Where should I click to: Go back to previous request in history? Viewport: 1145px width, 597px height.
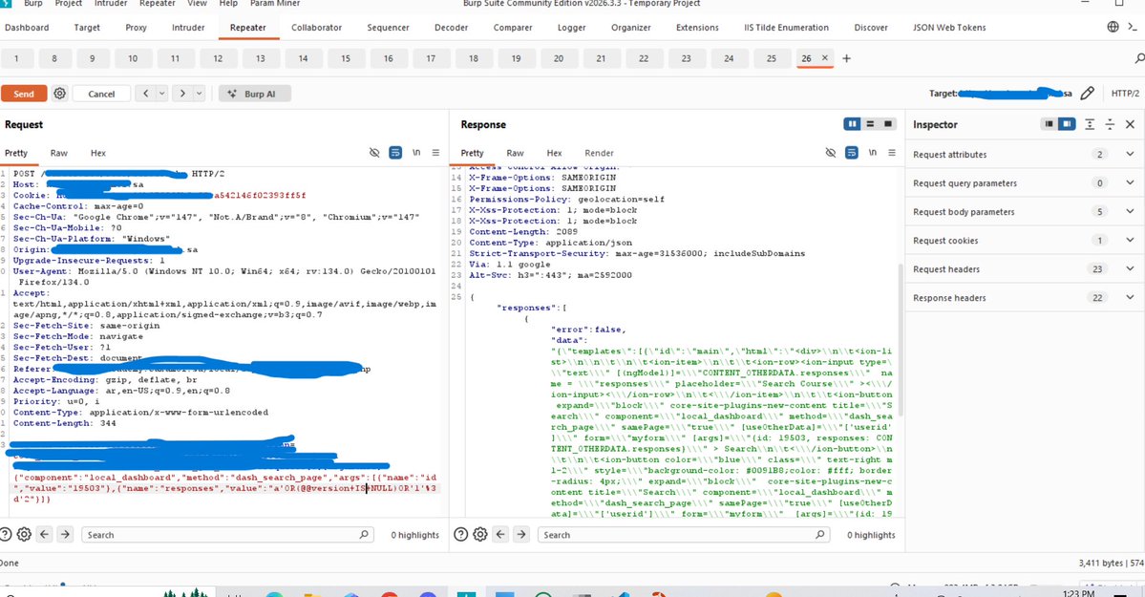(x=146, y=94)
